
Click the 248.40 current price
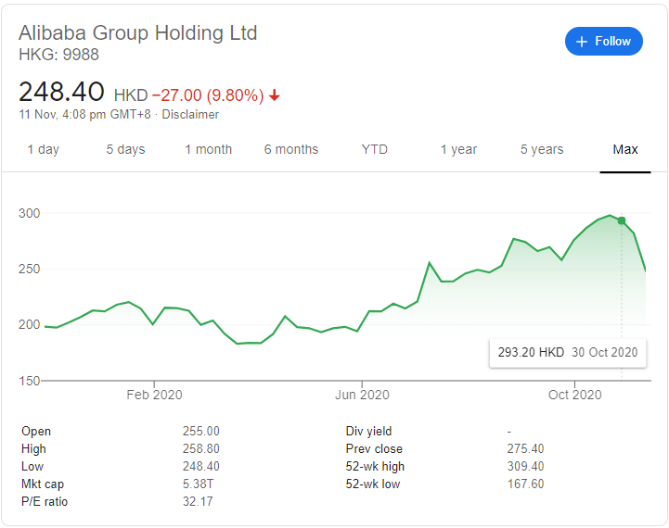[62, 92]
